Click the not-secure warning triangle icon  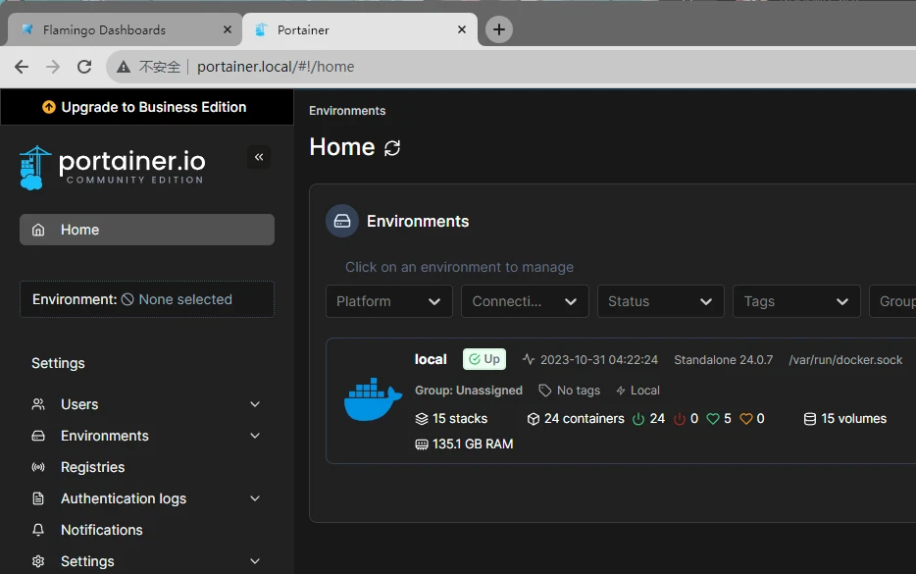124,67
